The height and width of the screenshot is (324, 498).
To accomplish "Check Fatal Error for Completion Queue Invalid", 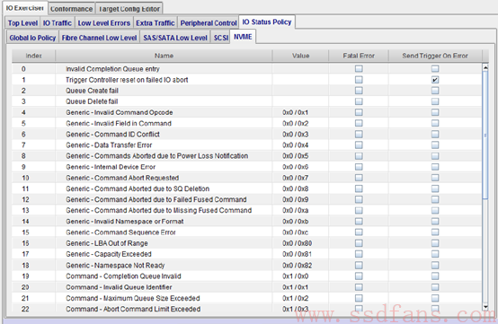I will point(359,276).
